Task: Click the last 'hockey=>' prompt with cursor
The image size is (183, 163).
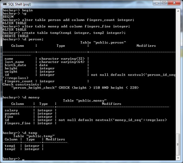Action: coord(14,159)
